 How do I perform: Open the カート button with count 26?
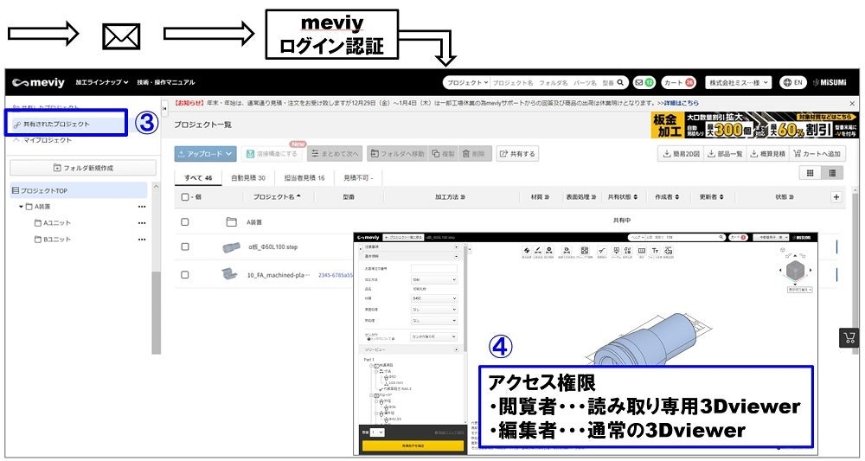[x=678, y=83]
